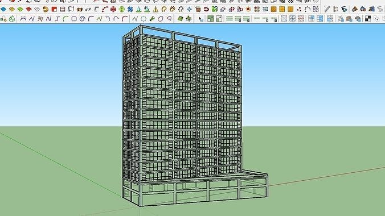Click the red plus cross icon
Screen dimensions: 385x216
[x=113, y=9]
